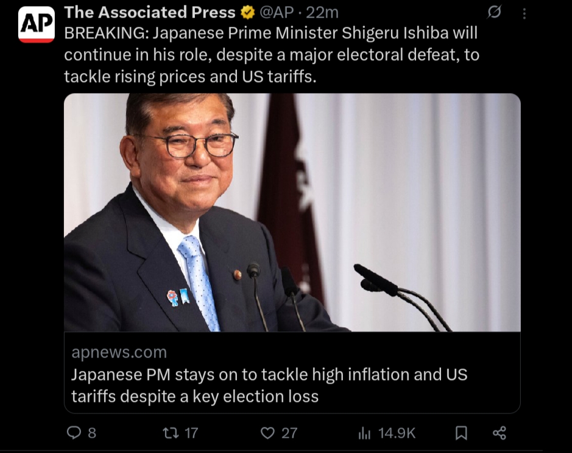
Task: Click the 17 reposts count
Action: pos(191,433)
